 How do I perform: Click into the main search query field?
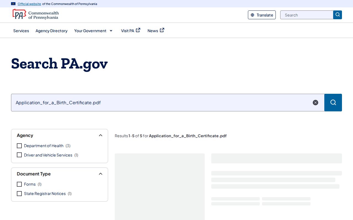(x=168, y=103)
